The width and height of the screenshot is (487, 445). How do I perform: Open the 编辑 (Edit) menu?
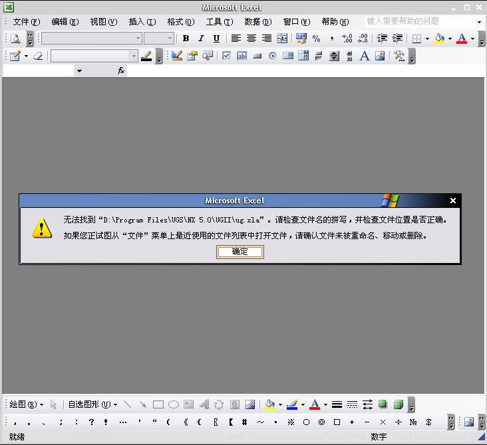[x=65, y=22]
